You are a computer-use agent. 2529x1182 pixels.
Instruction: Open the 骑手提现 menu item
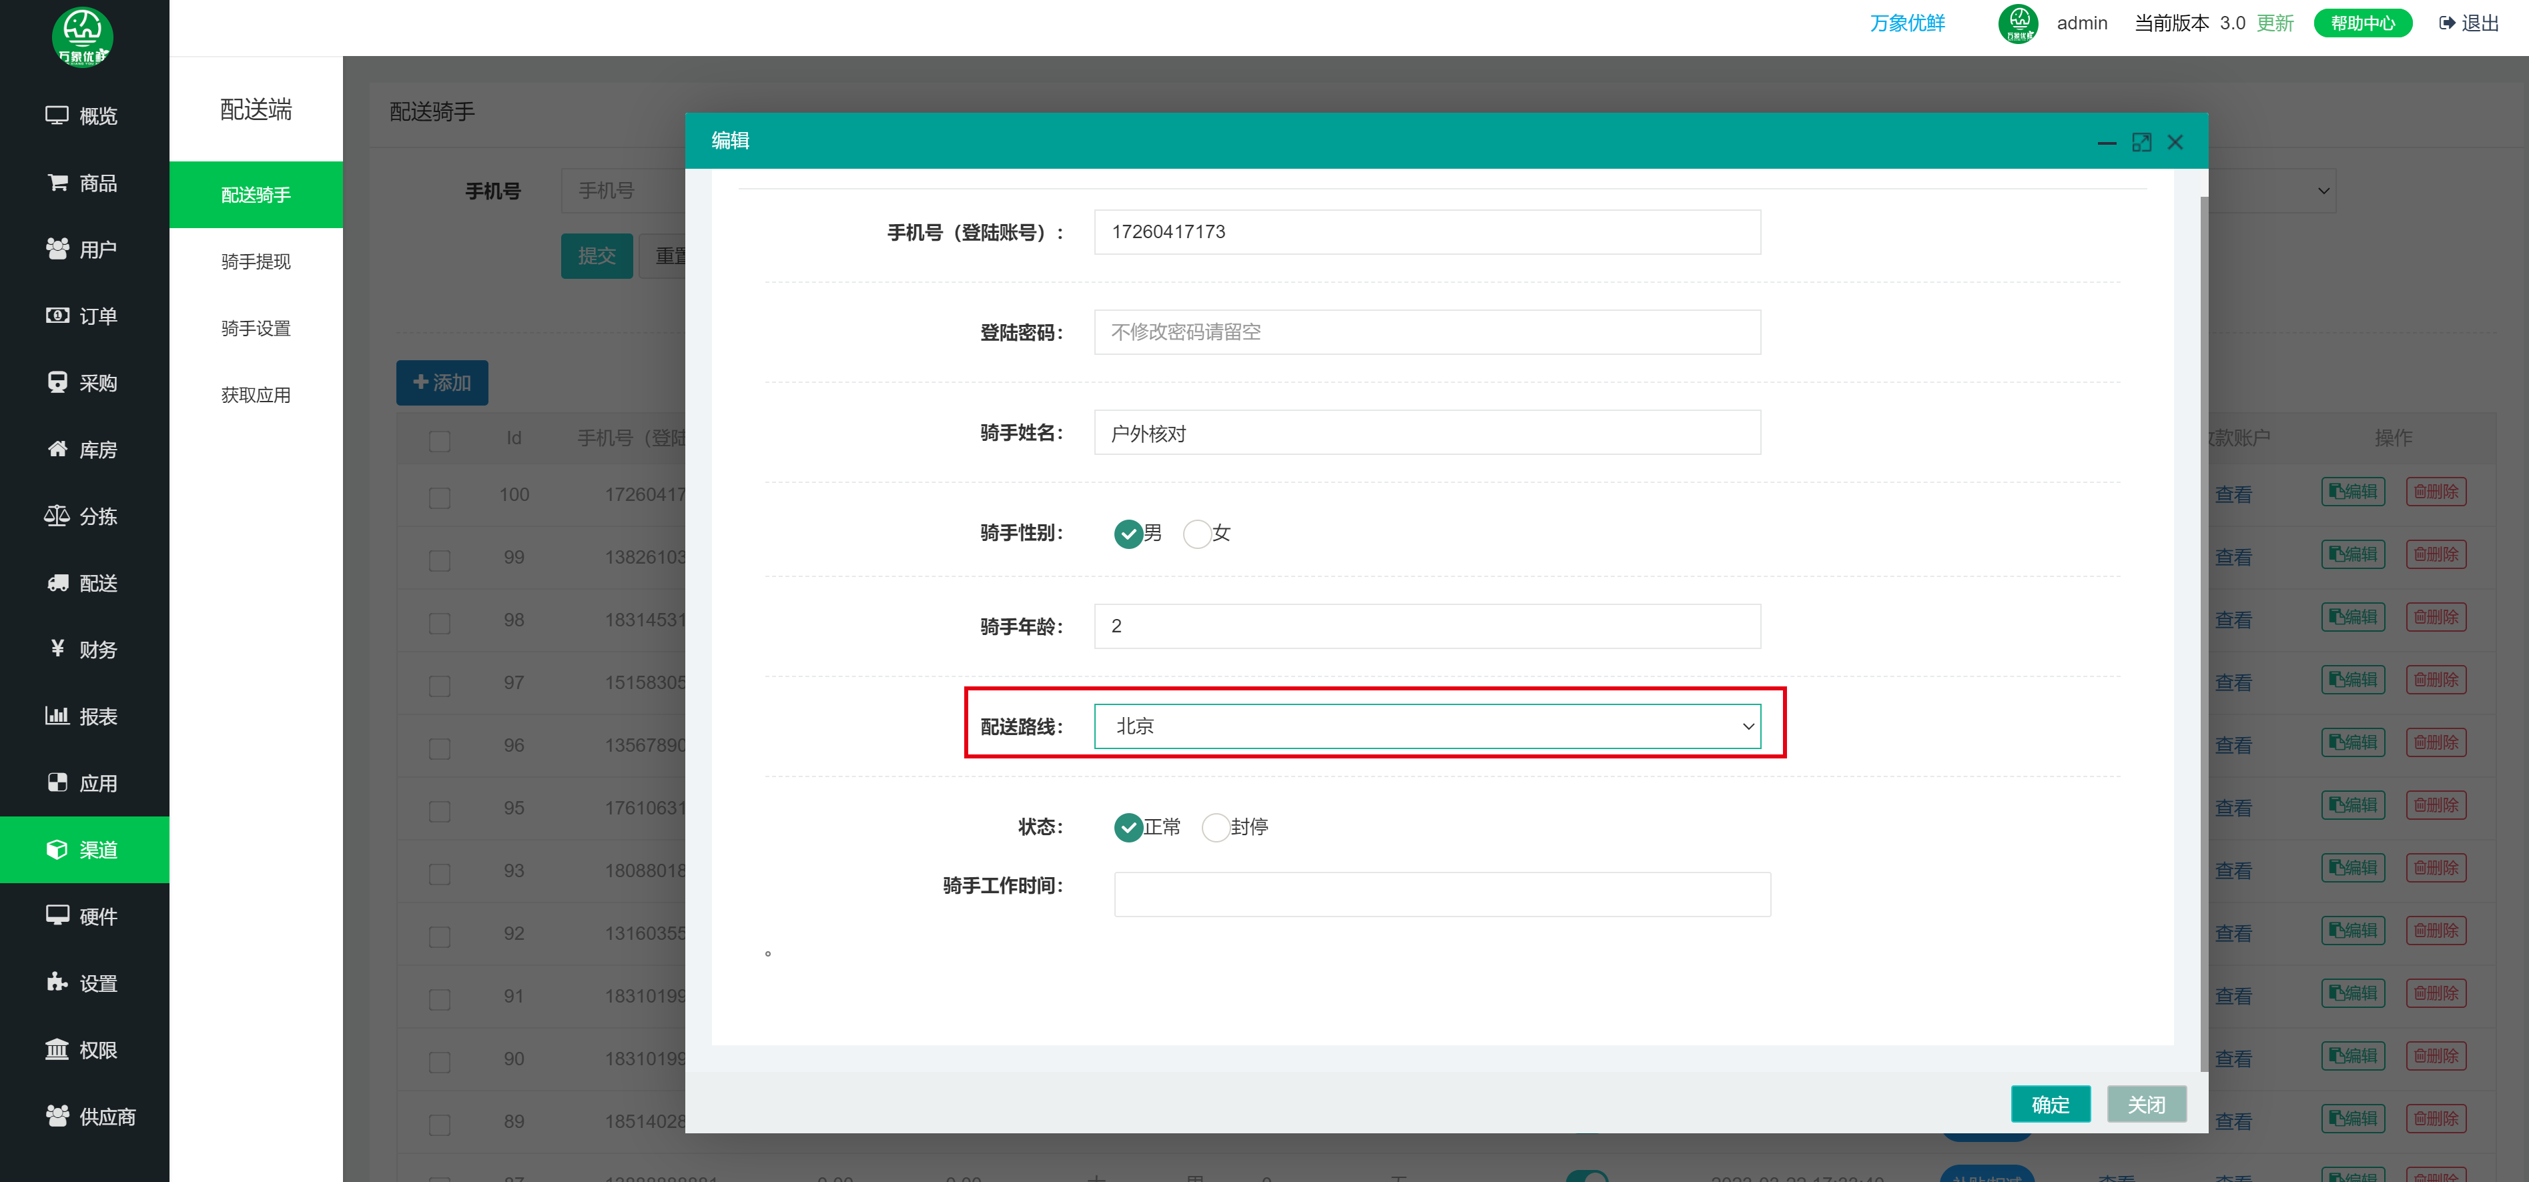click(x=256, y=261)
